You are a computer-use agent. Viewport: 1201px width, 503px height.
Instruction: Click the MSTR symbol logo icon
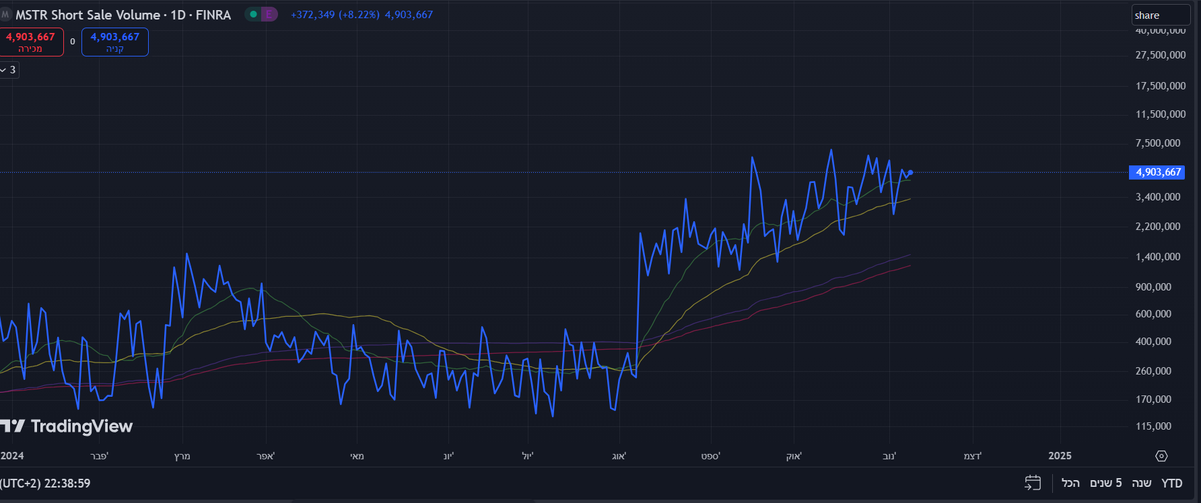pyautogui.click(x=5, y=14)
